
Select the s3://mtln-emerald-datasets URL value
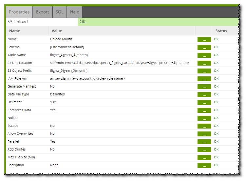pyautogui.click(x=120, y=63)
